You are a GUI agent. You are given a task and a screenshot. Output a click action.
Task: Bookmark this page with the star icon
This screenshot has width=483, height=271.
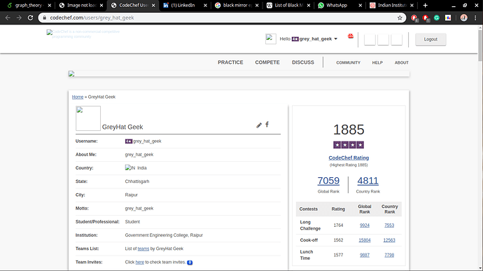[x=400, y=18]
